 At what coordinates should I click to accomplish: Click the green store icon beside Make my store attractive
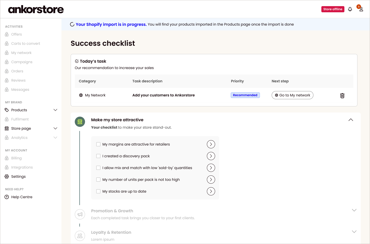[x=80, y=122]
